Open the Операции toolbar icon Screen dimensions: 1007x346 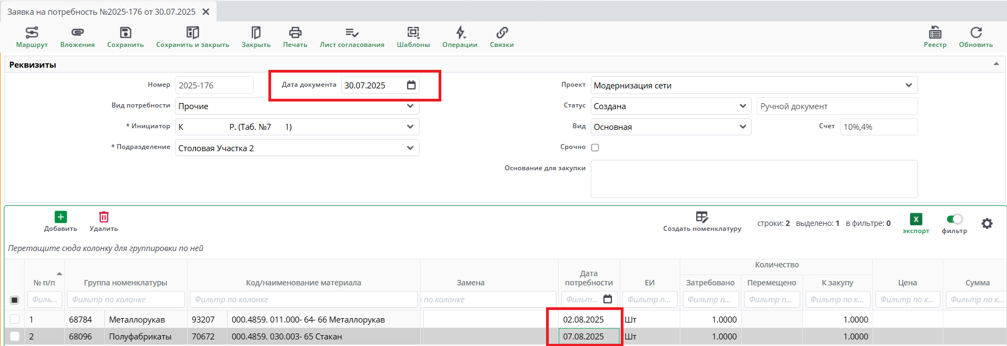460,33
